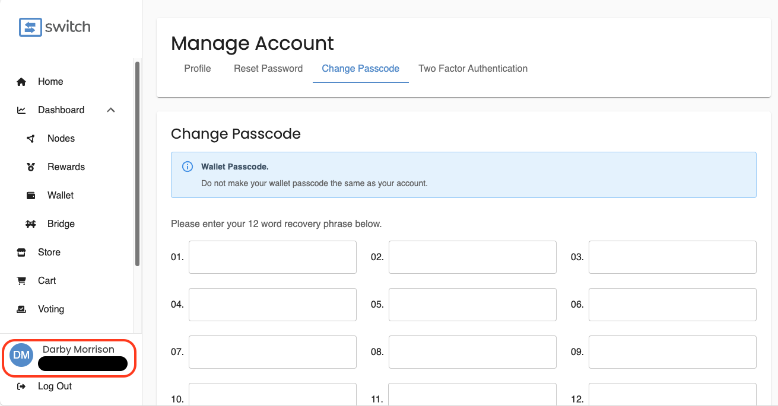The height and width of the screenshot is (406, 778).
Task: Focus recovery word field 05
Action: (472, 305)
